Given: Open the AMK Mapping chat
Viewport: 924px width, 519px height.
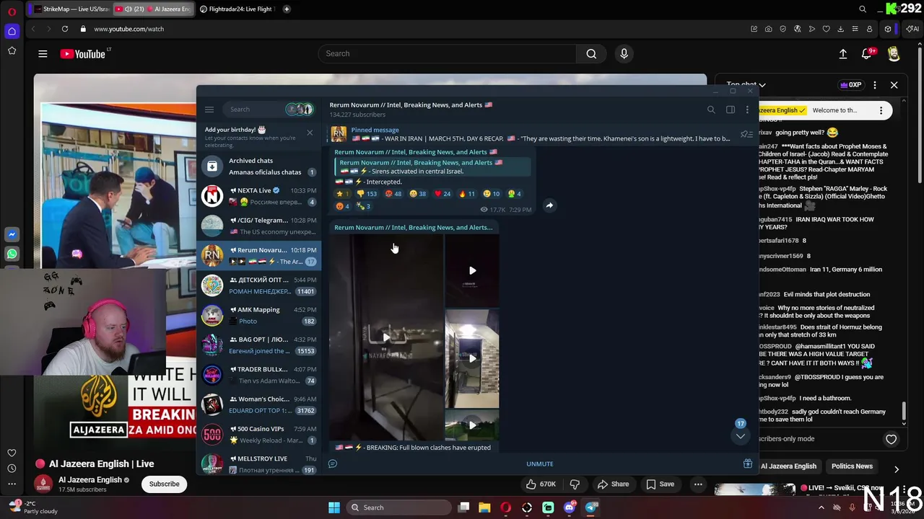Looking at the screenshot, I should click(260, 315).
